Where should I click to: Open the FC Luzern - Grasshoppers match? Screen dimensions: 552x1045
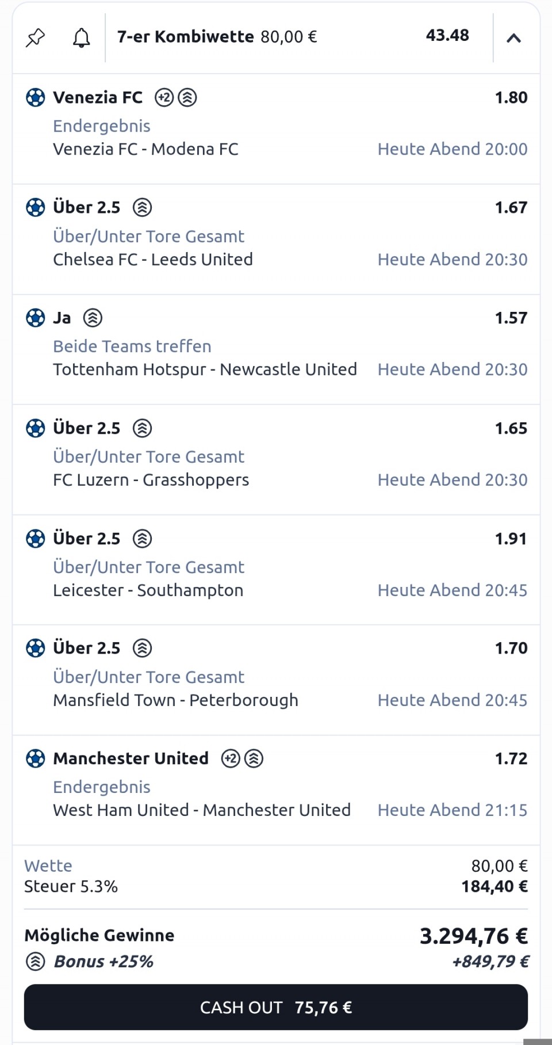click(x=151, y=480)
